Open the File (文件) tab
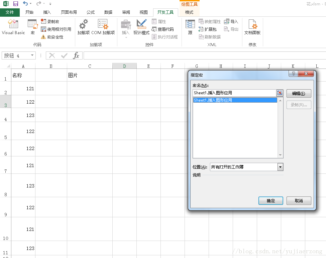Viewport: 326px width, 258px height. (x=10, y=12)
